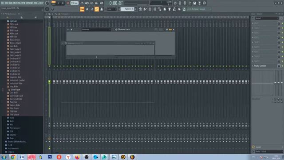Click the Stop button in transport
Viewport: 284px width, 160px height.
coord(63,3)
